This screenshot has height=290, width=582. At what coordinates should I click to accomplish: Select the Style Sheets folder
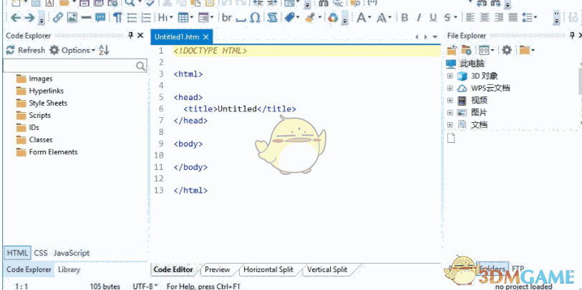(42, 103)
